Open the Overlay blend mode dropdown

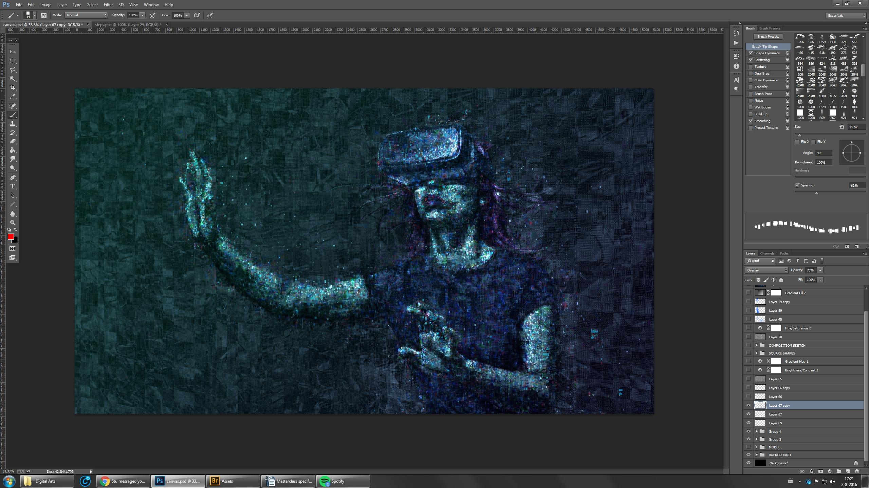pos(766,270)
